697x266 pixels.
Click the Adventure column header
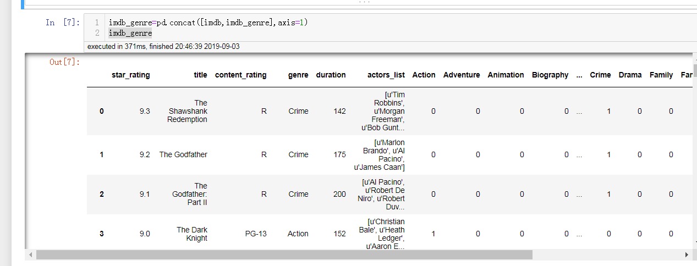click(462, 75)
